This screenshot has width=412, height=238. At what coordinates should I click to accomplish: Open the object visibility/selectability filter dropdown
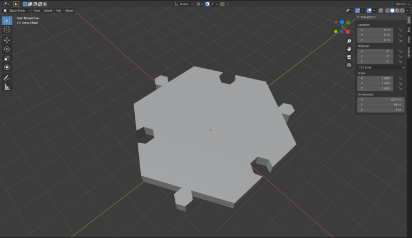[349, 11]
